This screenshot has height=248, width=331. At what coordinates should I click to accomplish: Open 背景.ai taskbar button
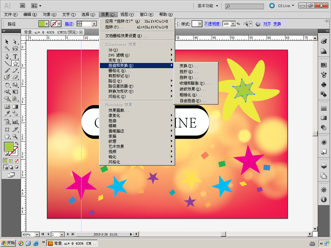click(x=72, y=243)
